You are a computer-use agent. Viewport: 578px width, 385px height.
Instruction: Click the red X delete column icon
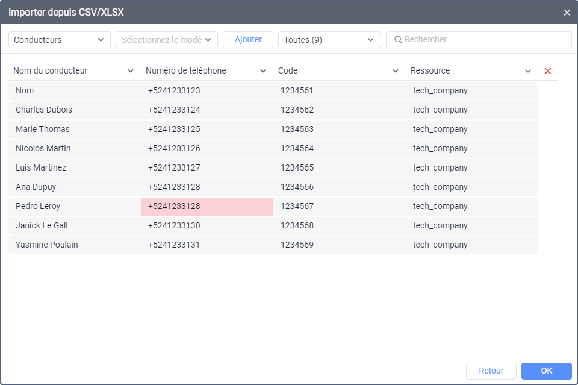(x=548, y=71)
